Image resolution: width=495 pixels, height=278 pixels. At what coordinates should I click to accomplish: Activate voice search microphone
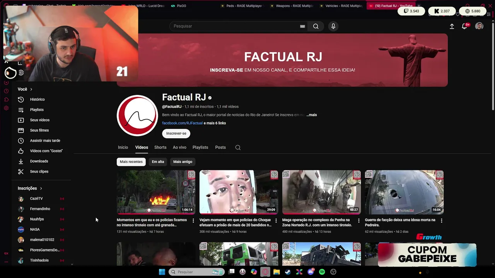pos(333,26)
